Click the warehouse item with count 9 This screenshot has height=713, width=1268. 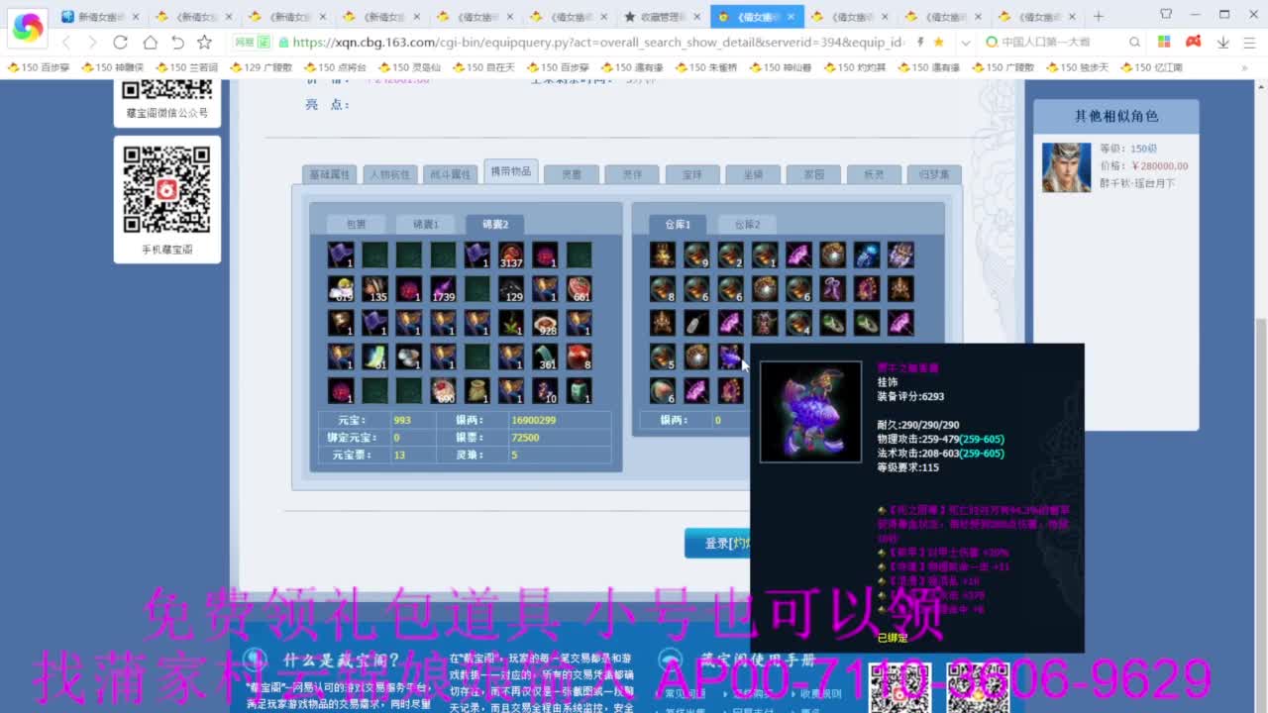click(x=696, y=255)
